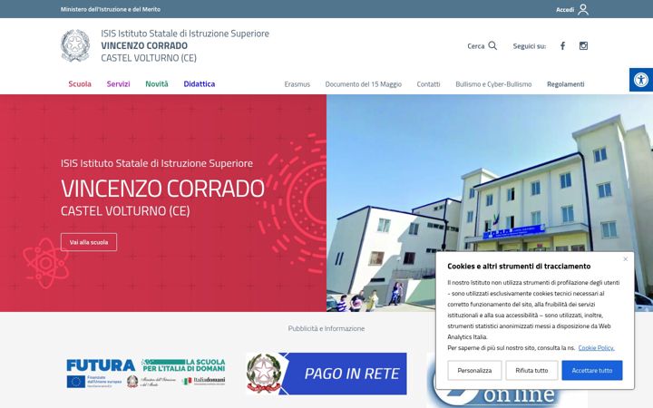Open Documento del 15 Maggio
Viewport: 653px width, 408px height.
click(364, 84)
